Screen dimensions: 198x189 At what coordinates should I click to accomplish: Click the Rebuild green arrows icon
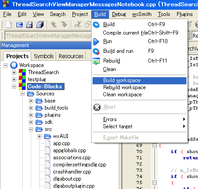click(96, 61)
